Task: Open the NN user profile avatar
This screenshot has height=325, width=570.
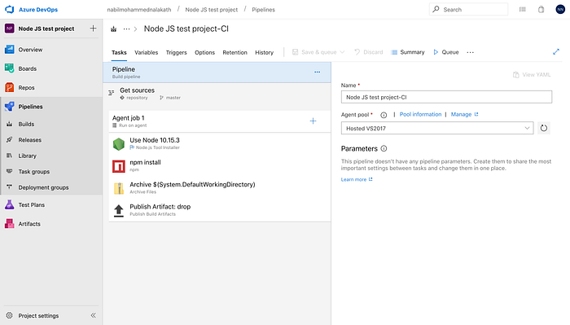Action: pyautogui.click(x=560, y=10)
